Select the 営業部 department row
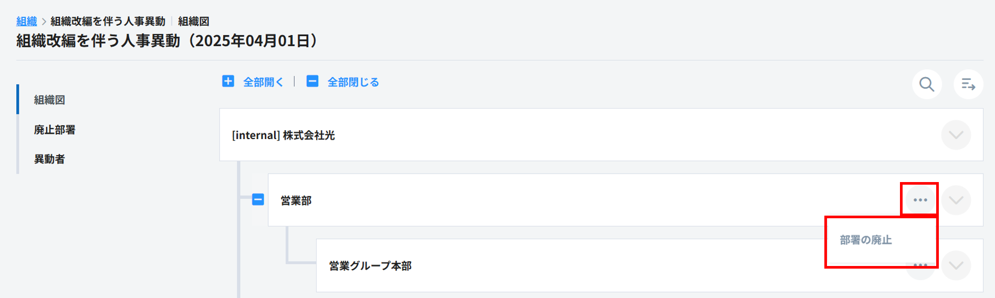 [x=525, y=200]
